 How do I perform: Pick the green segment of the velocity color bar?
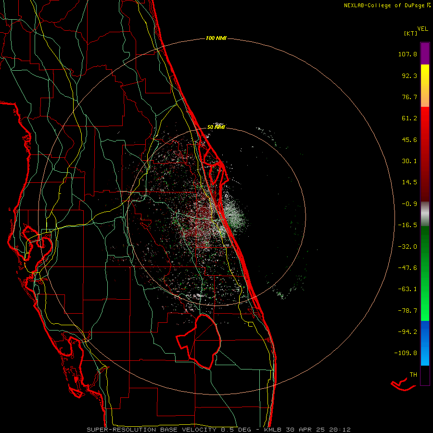(x=425, y=273)
